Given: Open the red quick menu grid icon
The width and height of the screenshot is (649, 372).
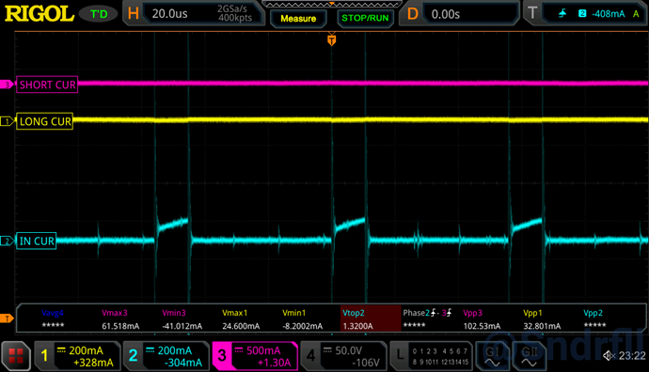Looking at the screenshot, I should 16,356.
